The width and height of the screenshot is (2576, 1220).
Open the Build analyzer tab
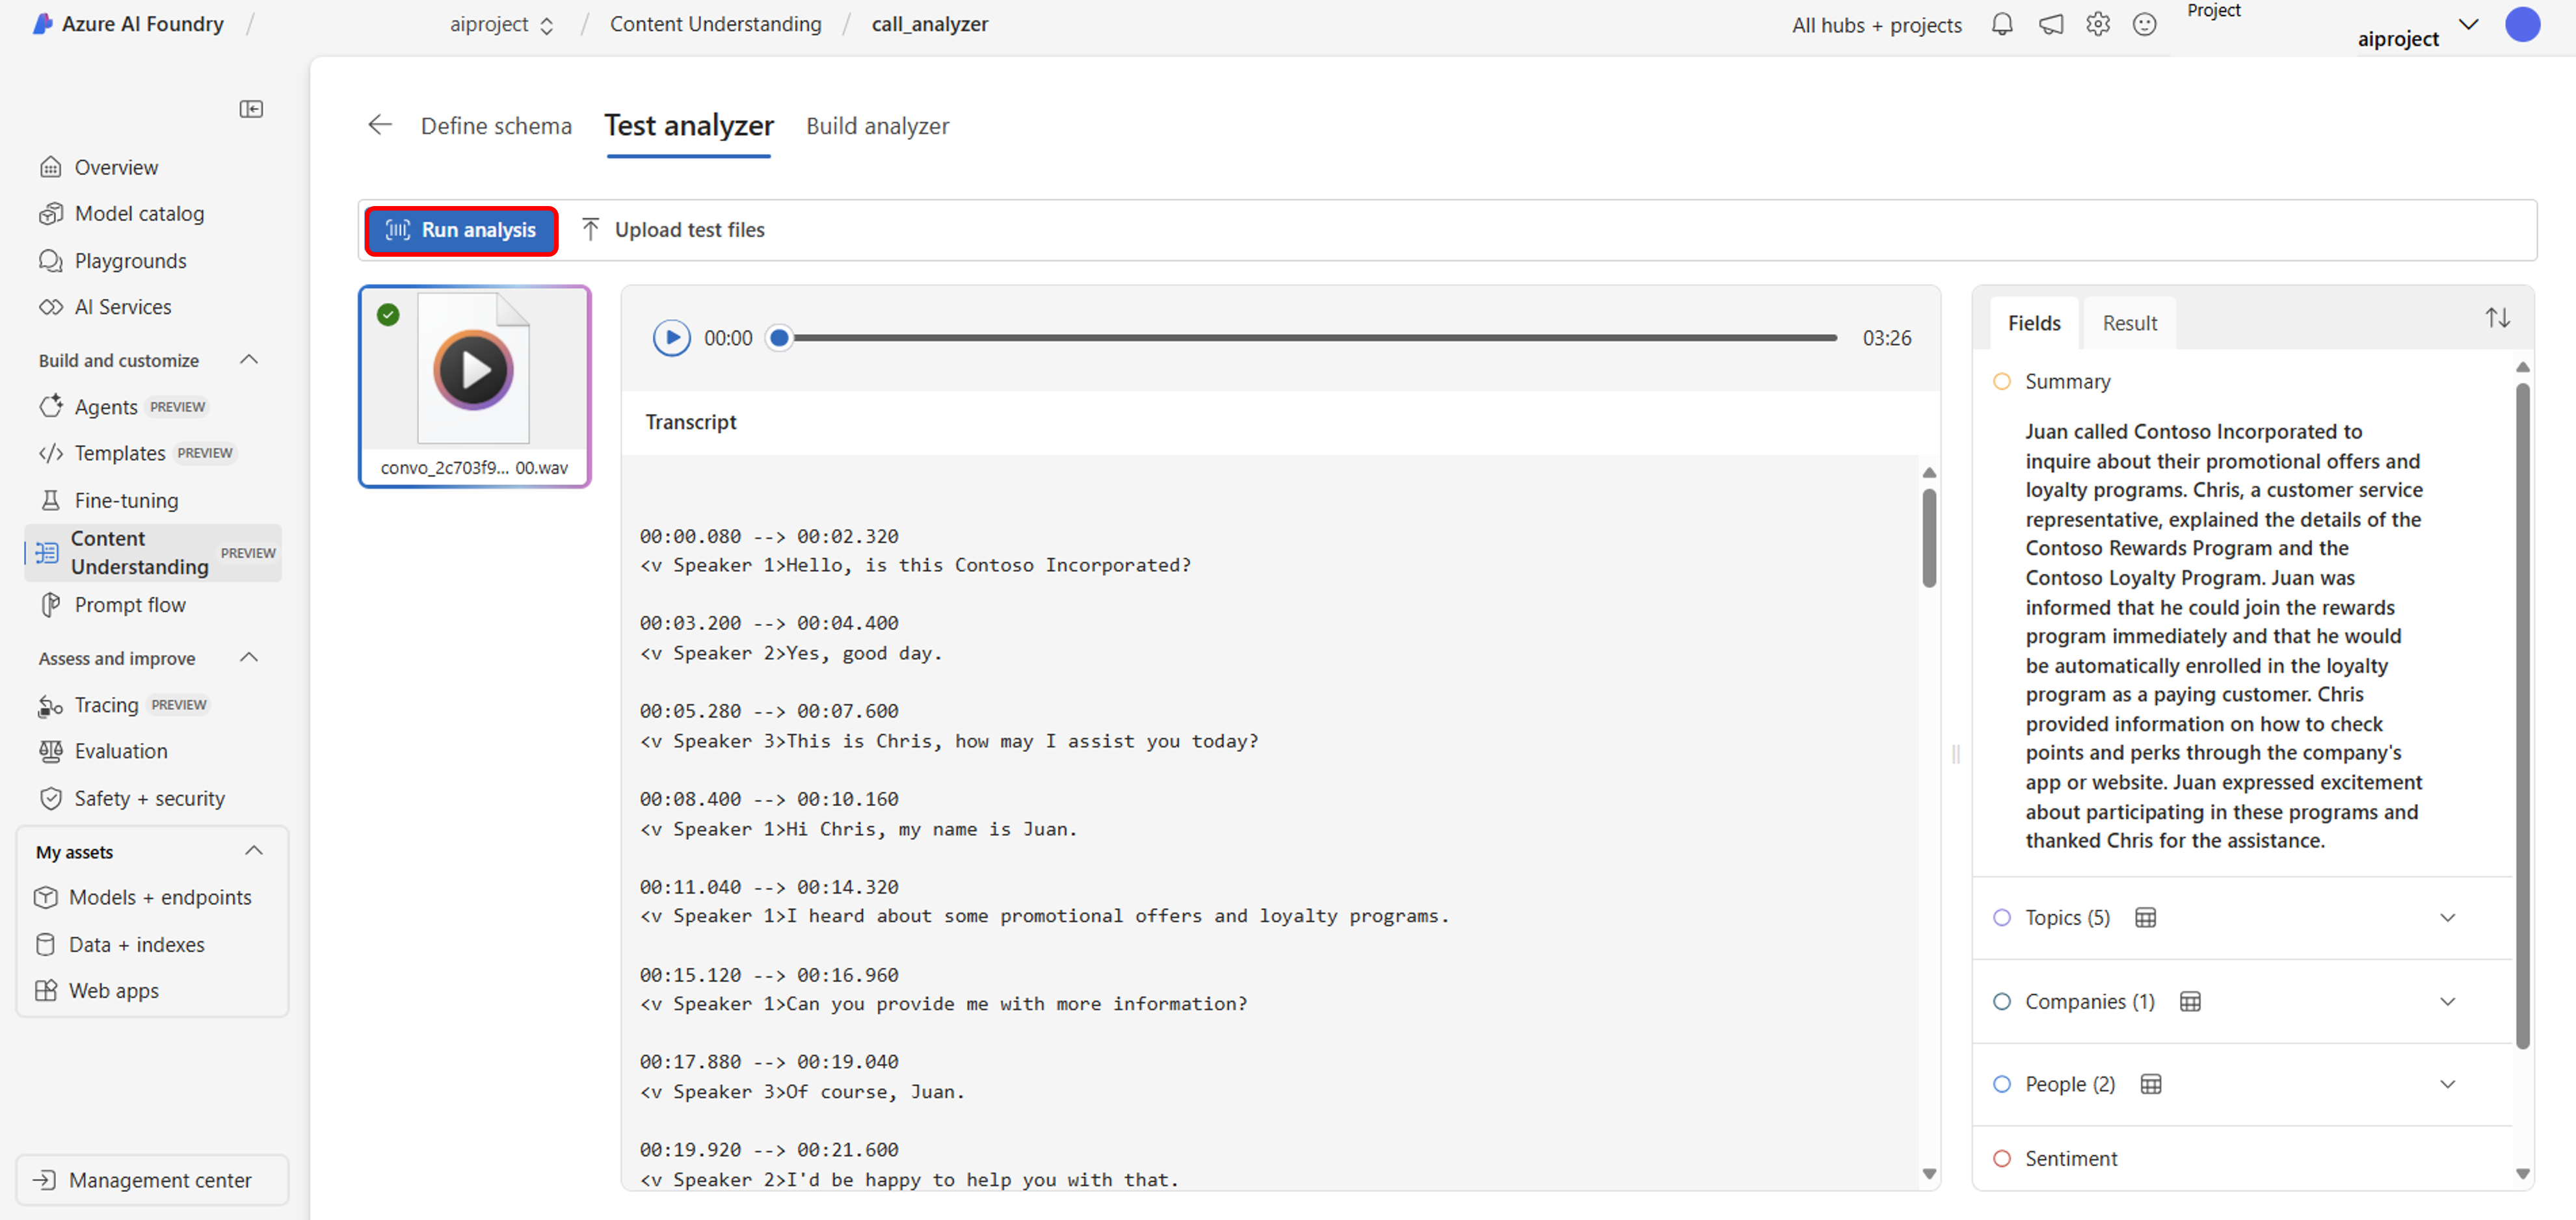[x=877, y=126]
